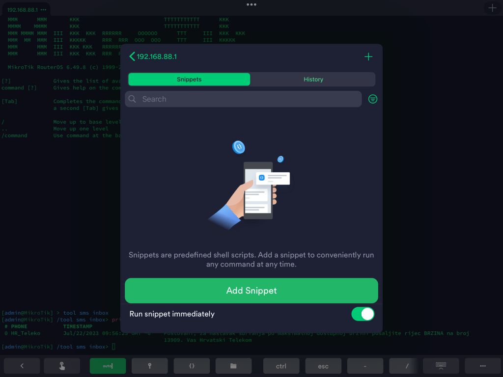Hide keyboard using the keyboard icon

pos(441,366)
